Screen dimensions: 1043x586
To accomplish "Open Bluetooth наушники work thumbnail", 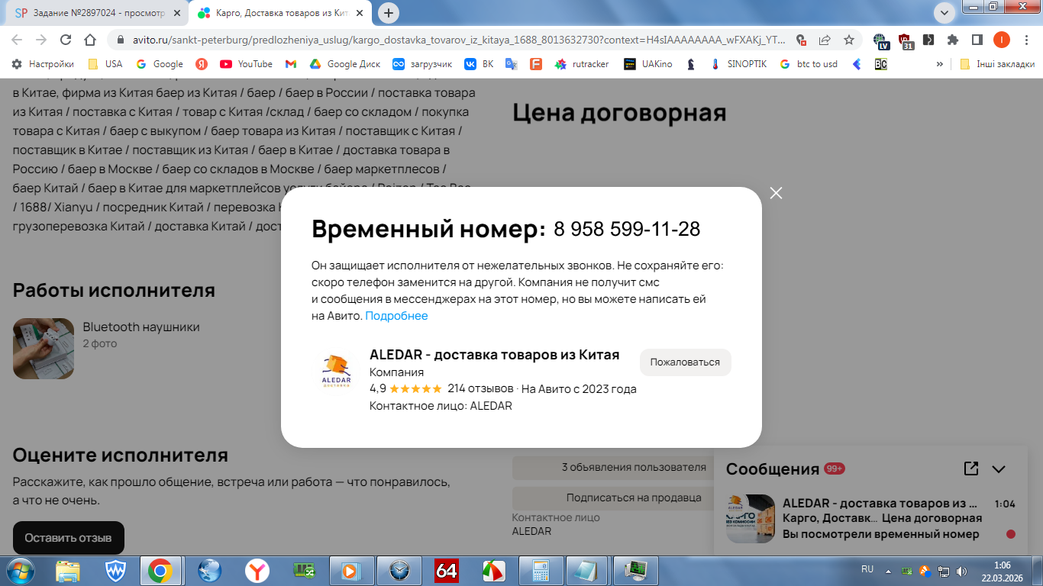I will 44,349.
